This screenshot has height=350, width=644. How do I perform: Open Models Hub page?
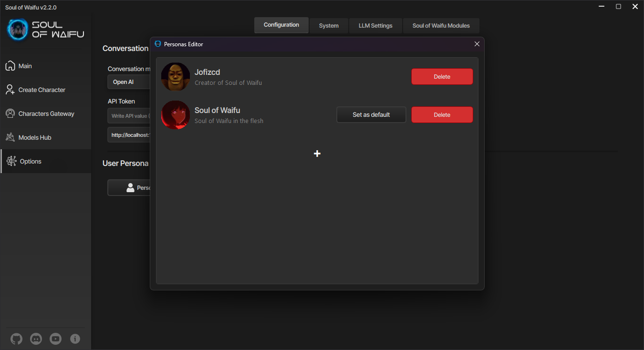(x=46, y=137)
